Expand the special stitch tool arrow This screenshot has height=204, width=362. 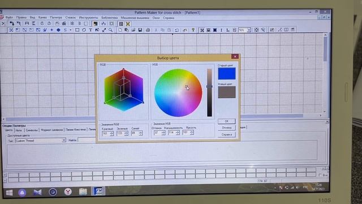tap(71, 30)
